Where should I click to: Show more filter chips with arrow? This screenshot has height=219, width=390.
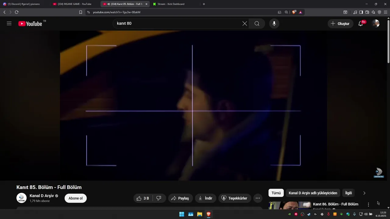click(364, 193)
